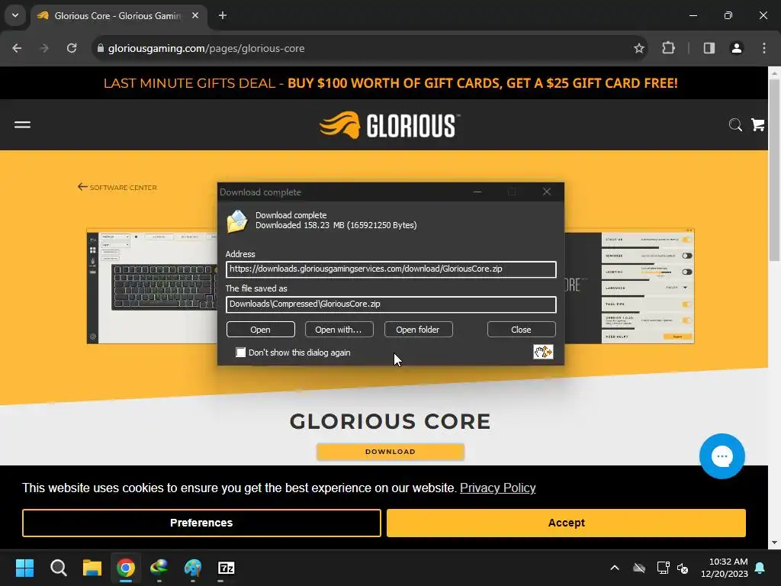Image resolution: width=781 pixels, height=586 pixels.
Task: Reload the current page
Action: click(x=72, y=48)
